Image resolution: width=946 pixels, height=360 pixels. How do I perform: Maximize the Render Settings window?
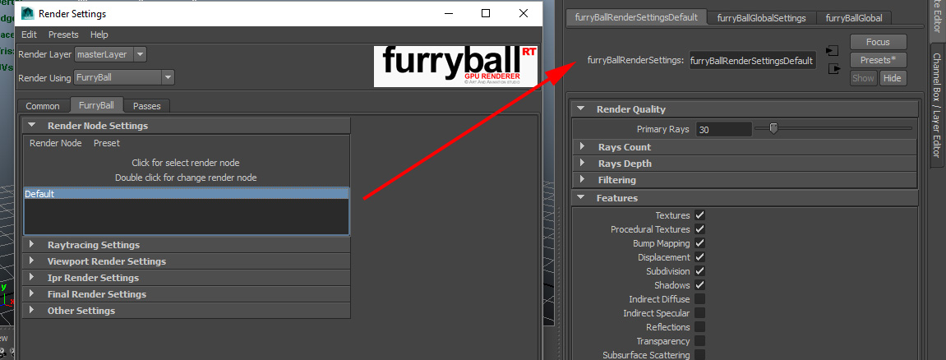[x=486, y=12]
